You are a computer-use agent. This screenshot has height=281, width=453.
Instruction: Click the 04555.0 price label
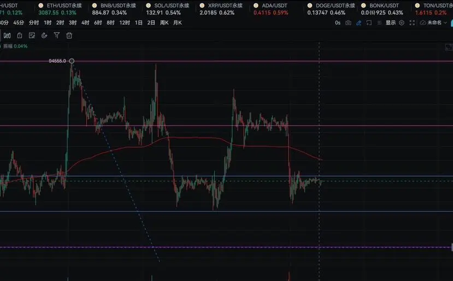tap(57, 61)
